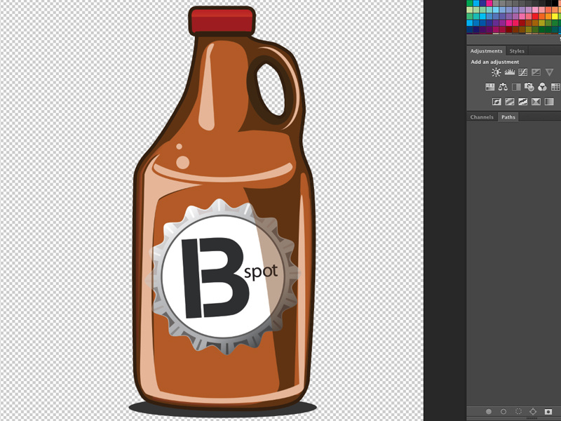Add a Brightness/Contrast adjustment layer
Viewport: 561px width, 421px height.
pyautogui.click(x=496, y=72)
